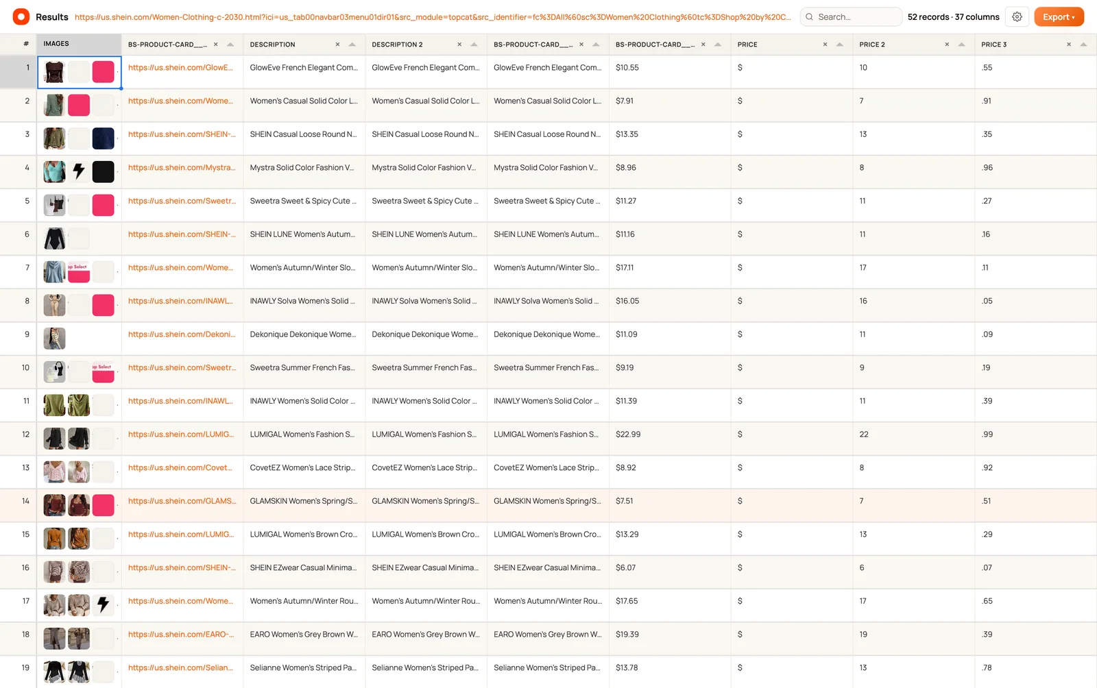Open the Selianne product link in row 19

[180, 667]
